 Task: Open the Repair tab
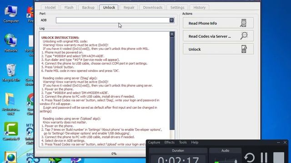(x=129, y=7)
